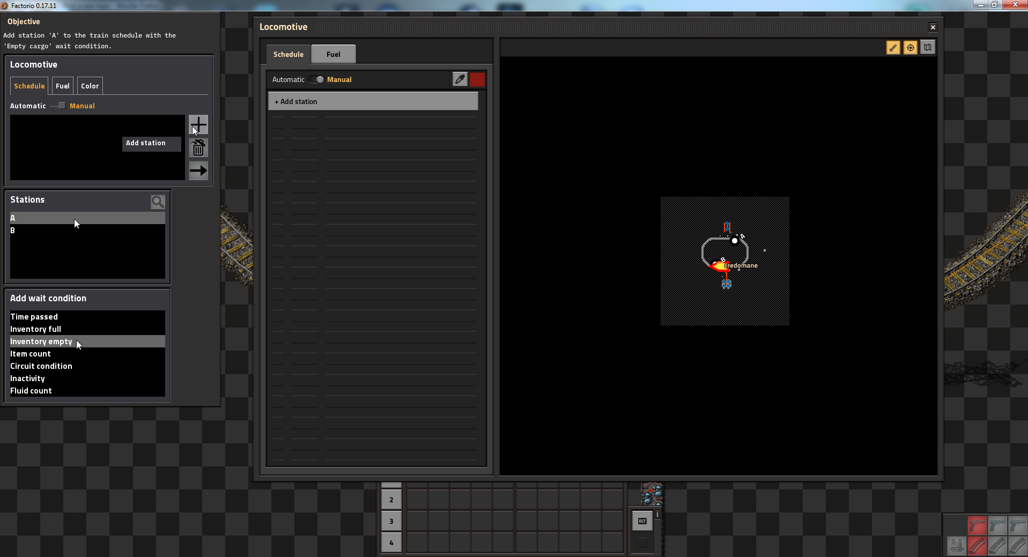The width and height of the screenshot is (1028, 557).
Task: Select Color tab in tutorial panel
Action: click(x=90, y=86)
